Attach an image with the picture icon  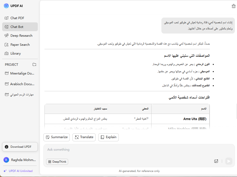(216, 161)
